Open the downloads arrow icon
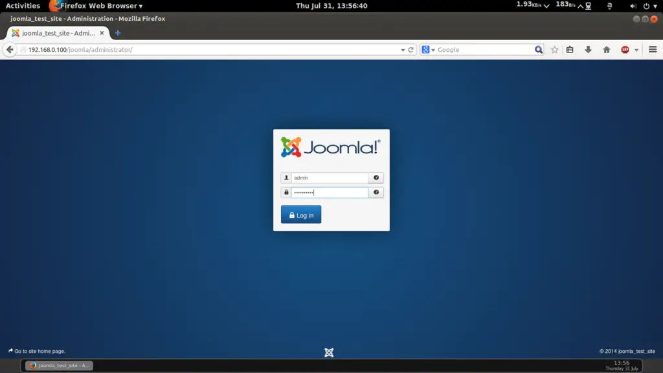The image size is (663, 373). (588, 49)
